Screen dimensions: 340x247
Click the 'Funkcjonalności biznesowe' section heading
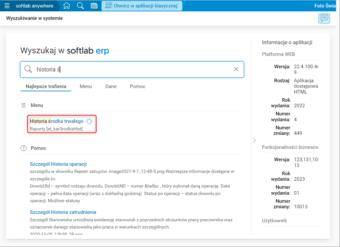point(290,147)
